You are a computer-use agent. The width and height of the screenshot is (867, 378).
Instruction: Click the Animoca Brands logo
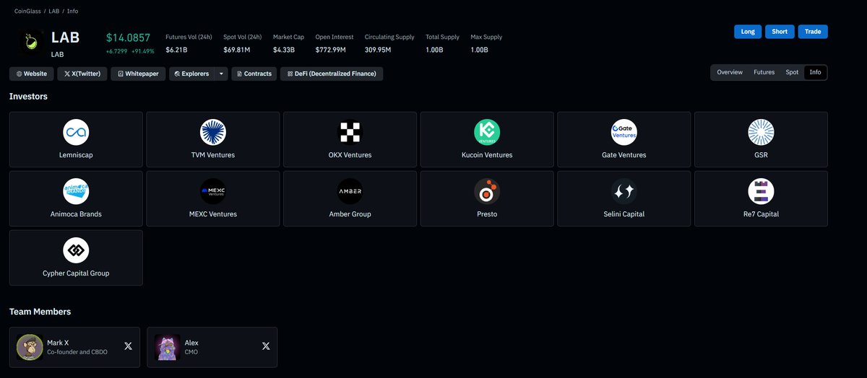(76, 191)
